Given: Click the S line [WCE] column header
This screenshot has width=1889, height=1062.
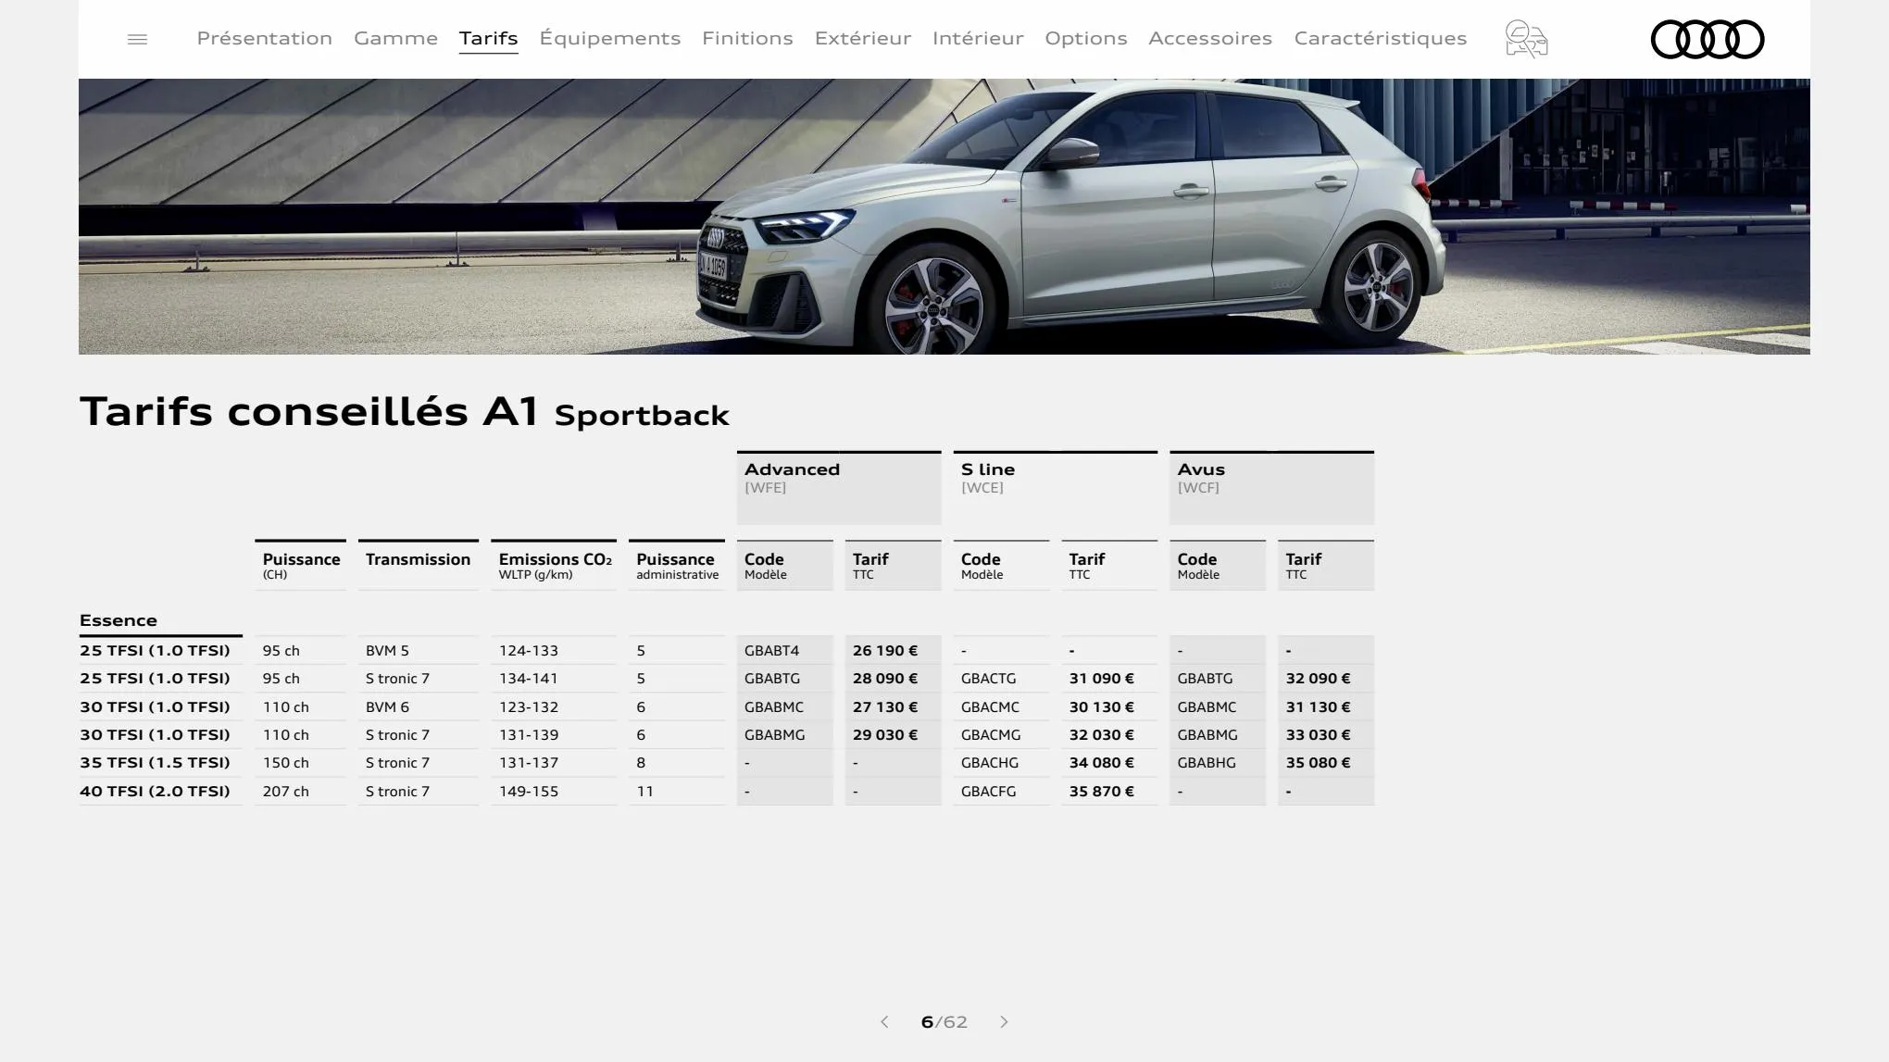Looking at the screenshot, I should click(1056, 488).
